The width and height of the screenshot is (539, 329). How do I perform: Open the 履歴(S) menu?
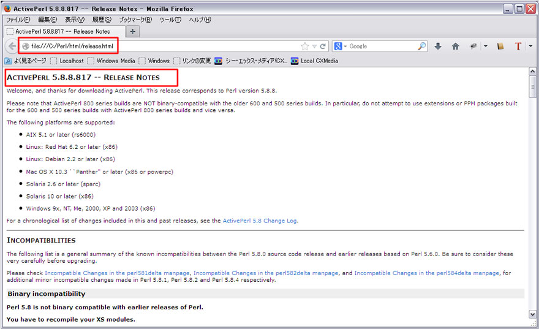tap(102, 20)
